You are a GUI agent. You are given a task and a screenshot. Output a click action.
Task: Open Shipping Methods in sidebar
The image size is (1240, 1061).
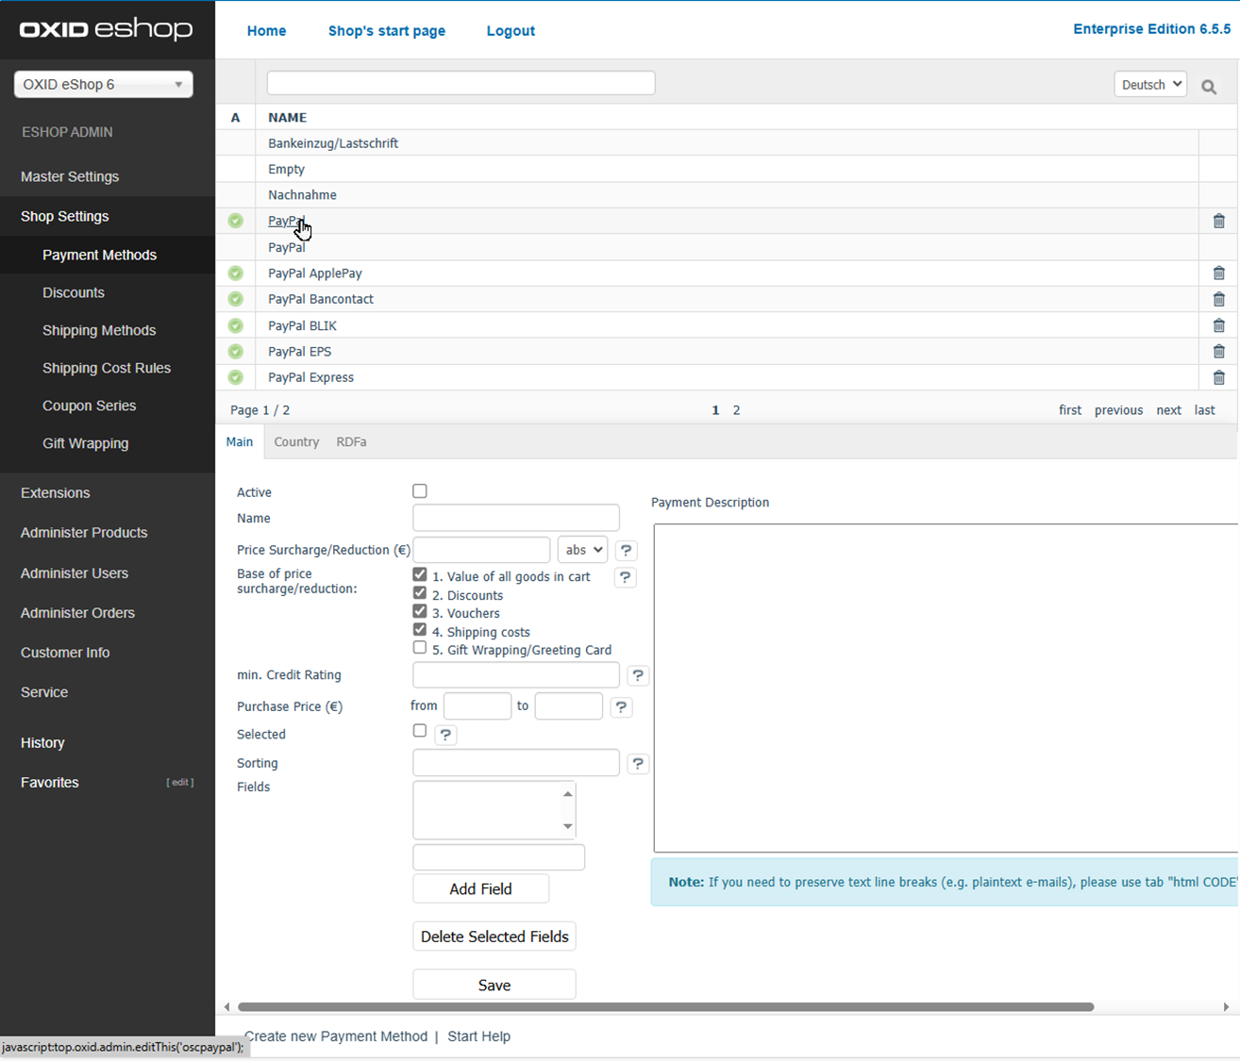coord(99,330)
